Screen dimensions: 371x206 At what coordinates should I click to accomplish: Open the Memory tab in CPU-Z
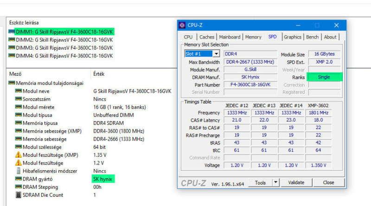click(x=253, y=37)
